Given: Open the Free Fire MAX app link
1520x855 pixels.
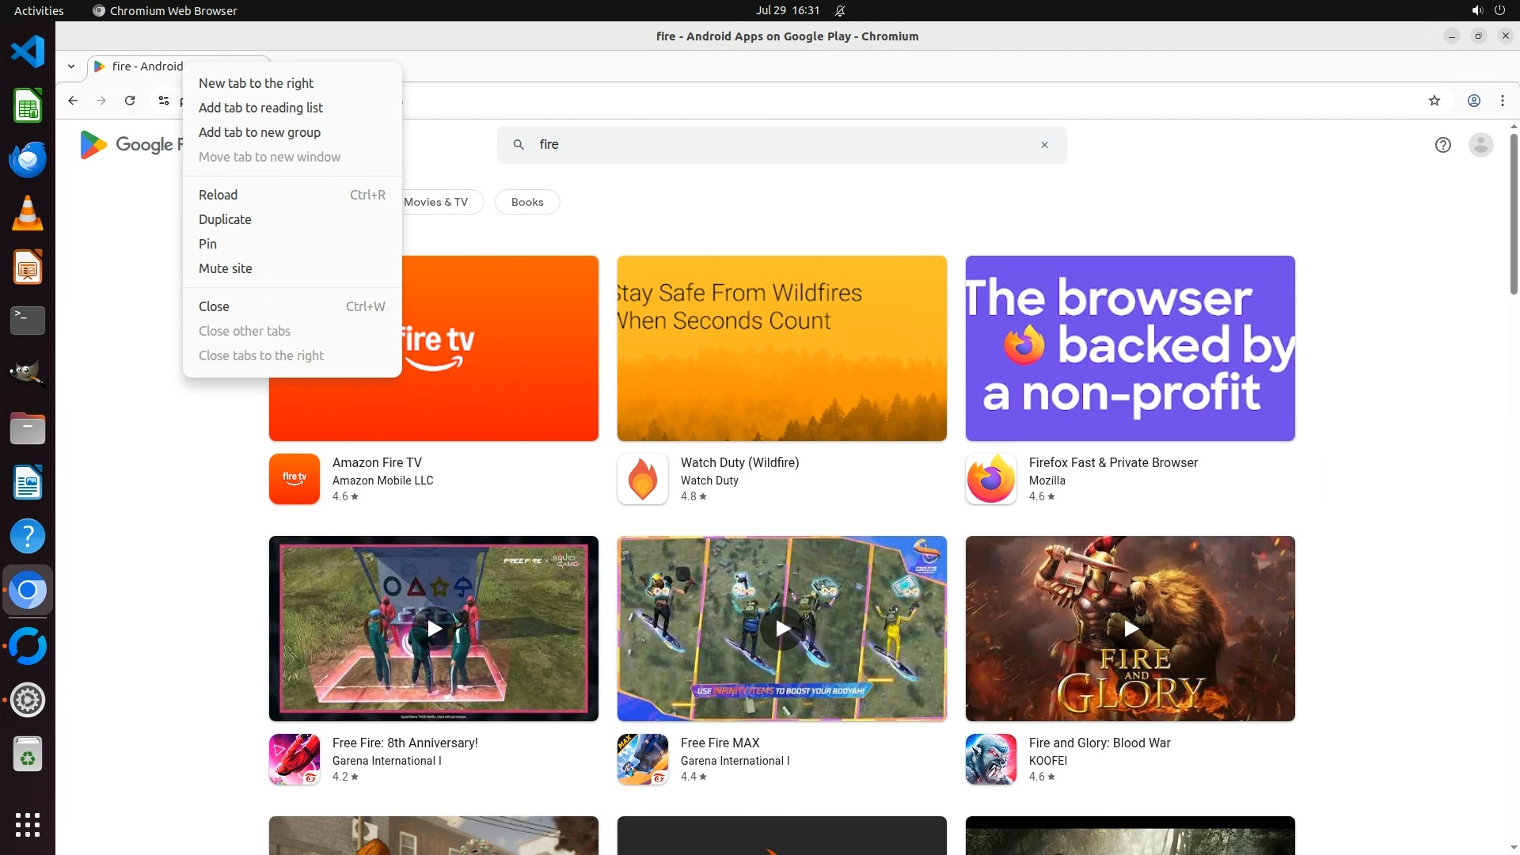Looking at the screenshot, I should [720, 743].
